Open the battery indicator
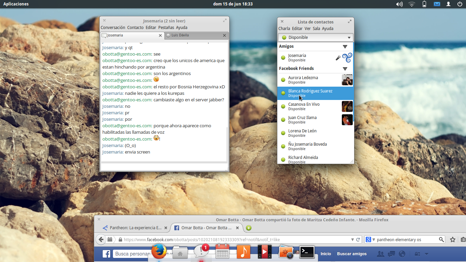The width and height of the screenshot is (466, 262). click(424, 4)
